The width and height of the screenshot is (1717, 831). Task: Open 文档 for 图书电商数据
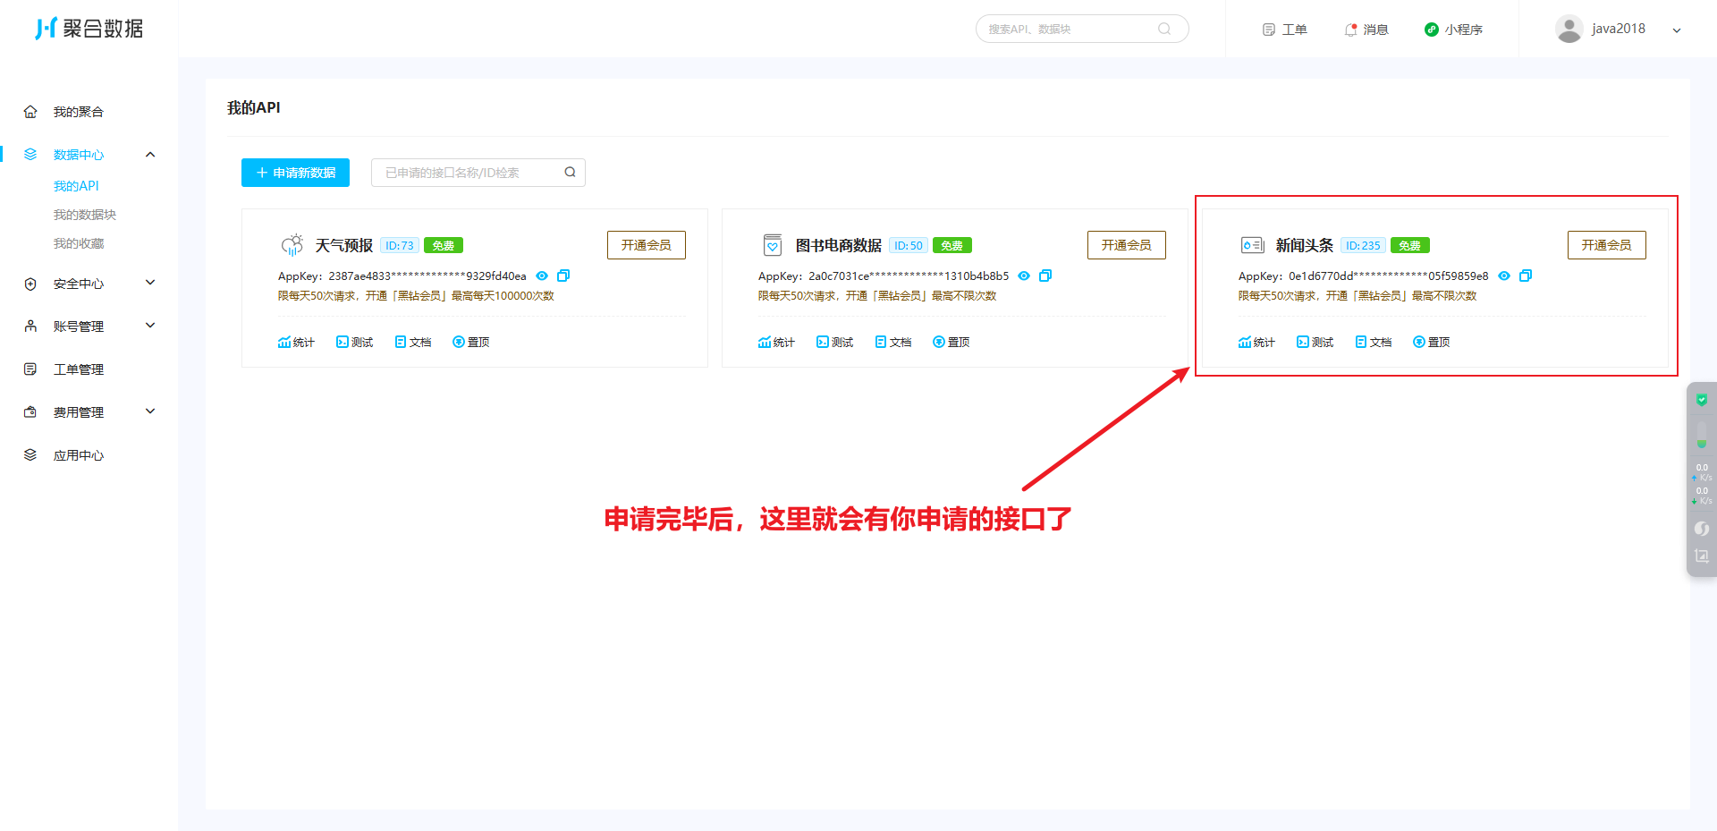tap(893, 342)
